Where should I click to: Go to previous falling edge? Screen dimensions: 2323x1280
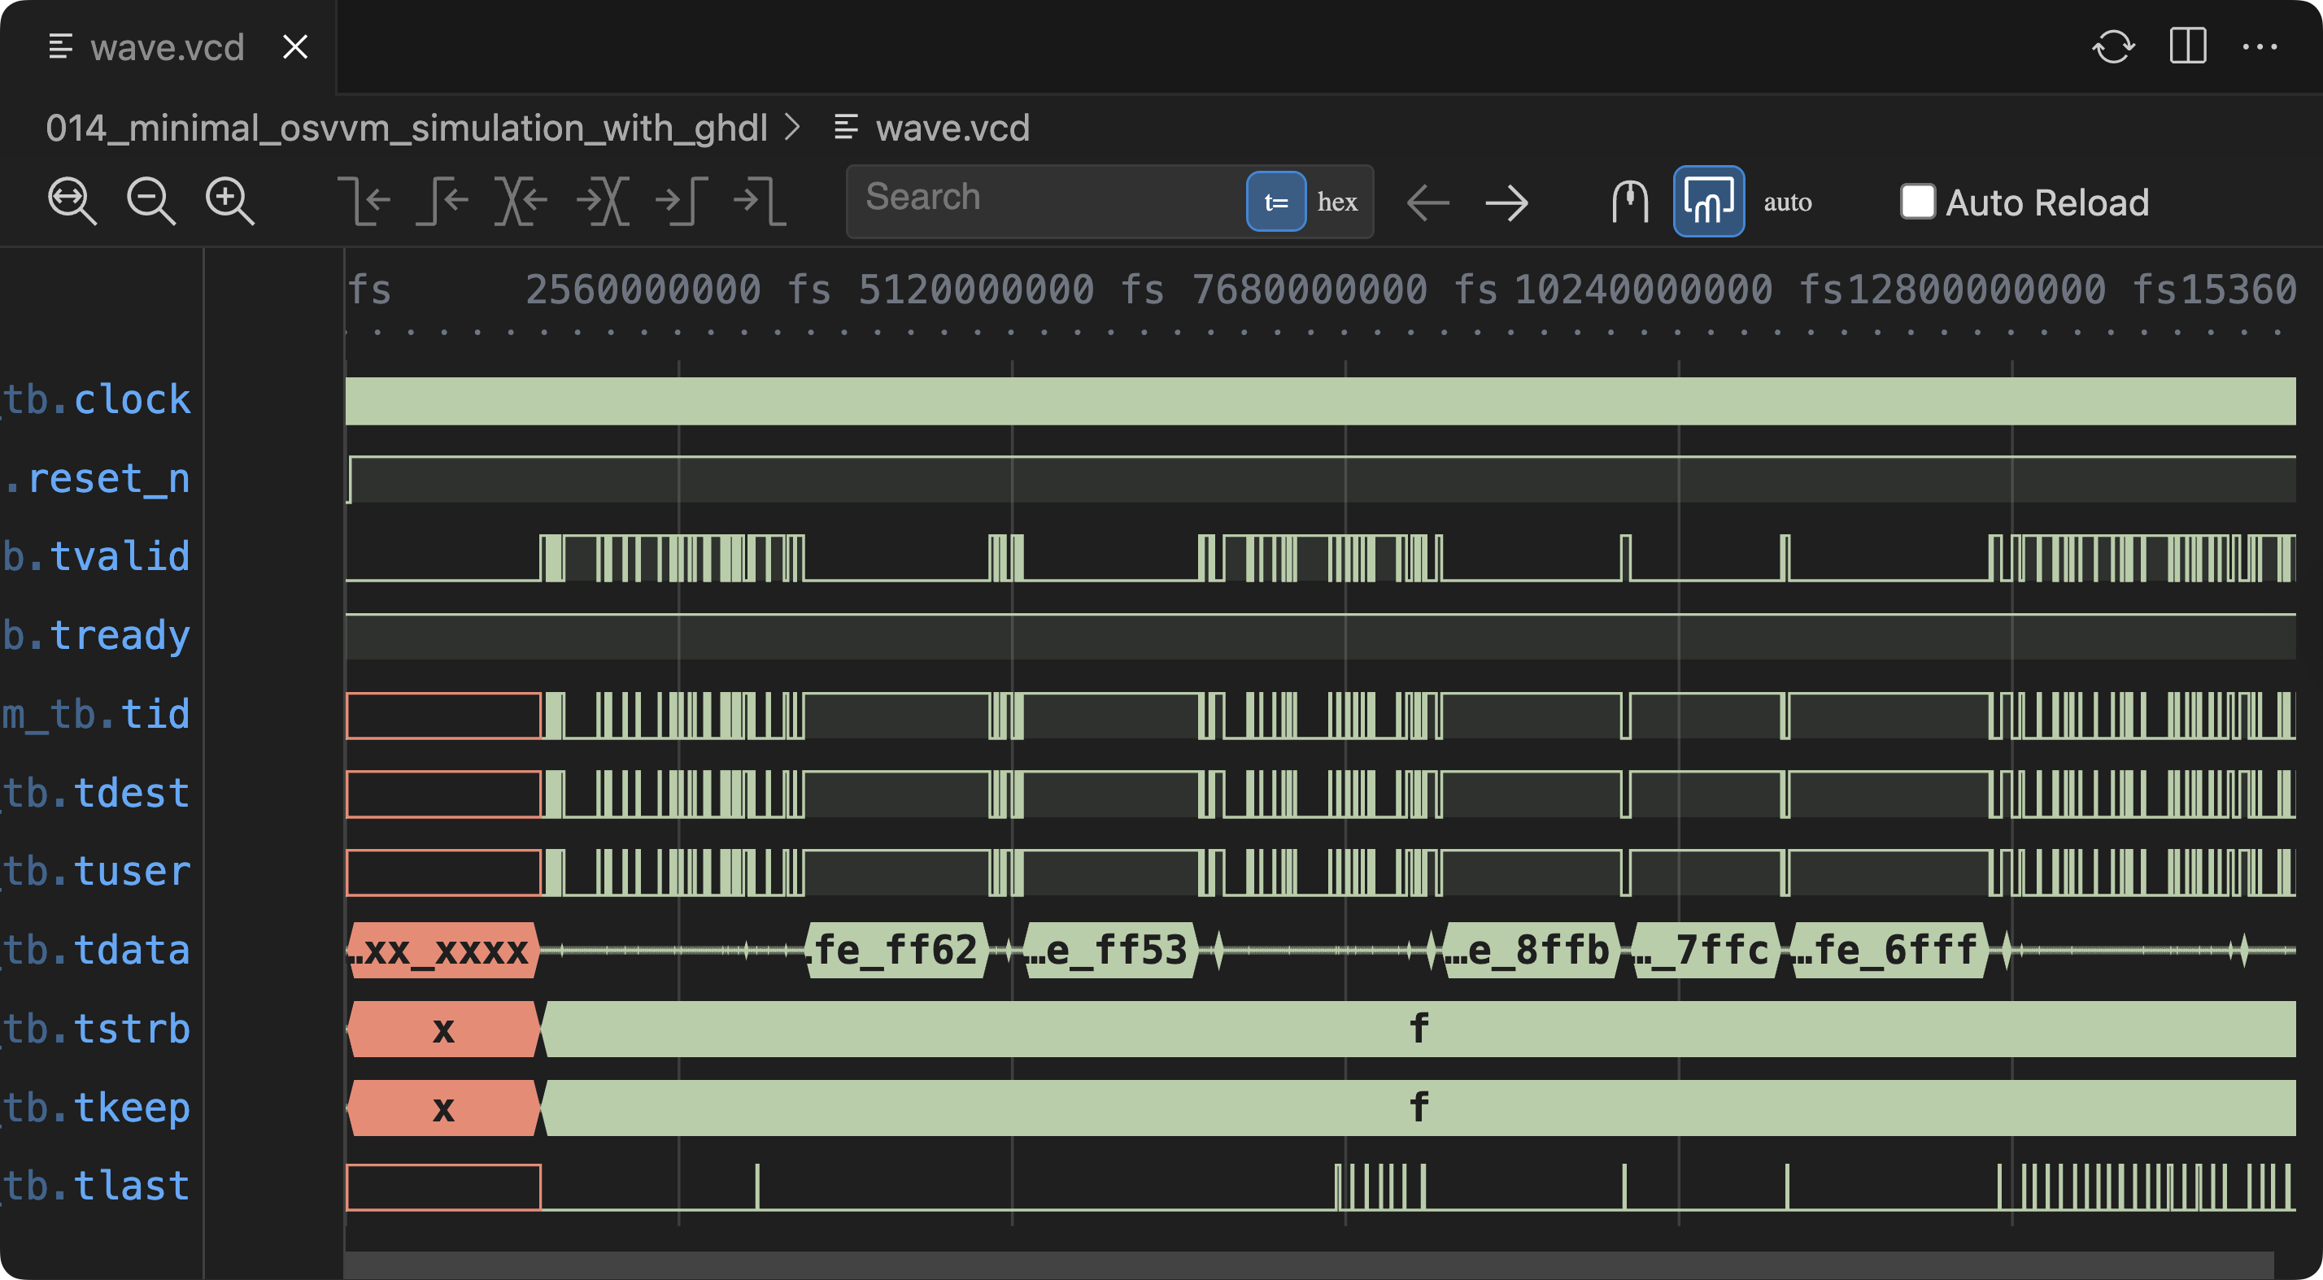click(x=364, y=200)
